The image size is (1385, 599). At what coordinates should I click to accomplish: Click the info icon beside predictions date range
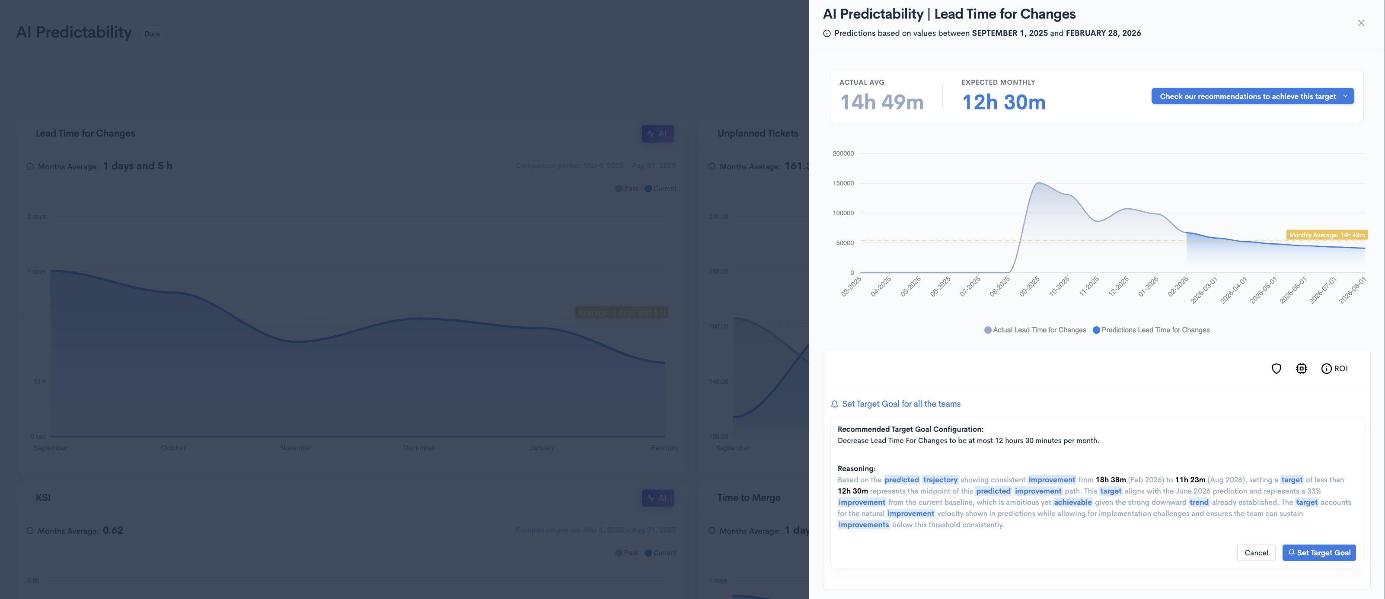tap(827, 33)
